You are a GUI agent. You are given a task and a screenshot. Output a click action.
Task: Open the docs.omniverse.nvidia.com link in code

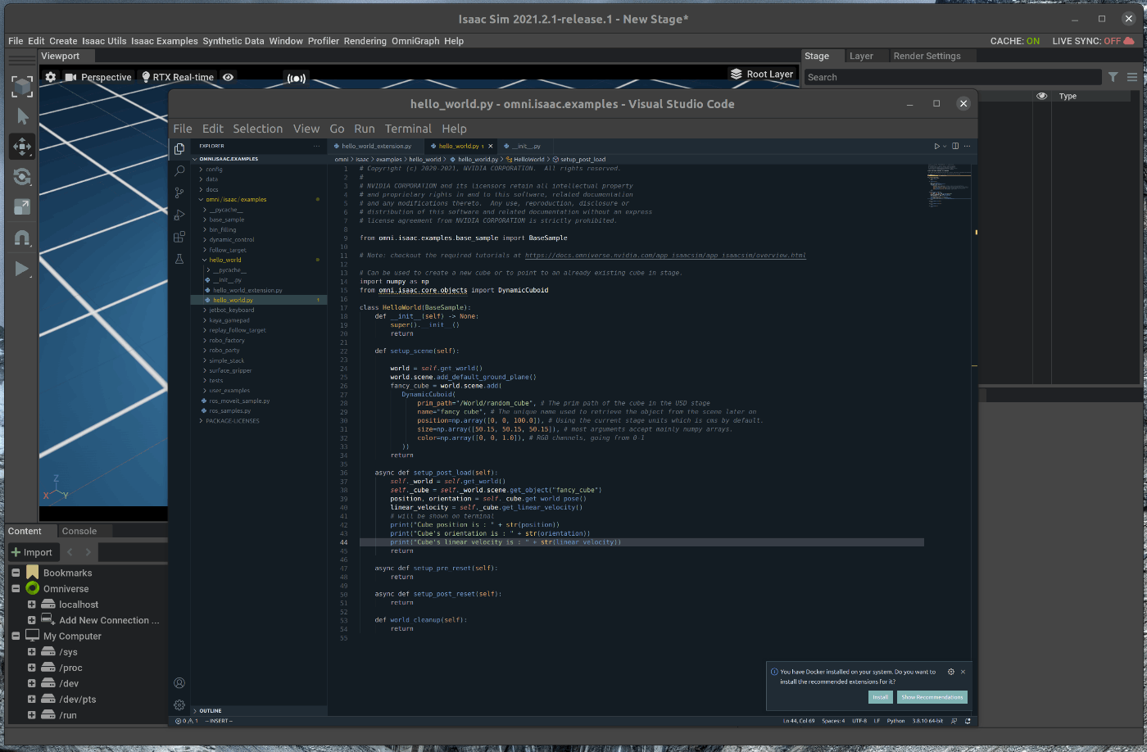click(665, 256)
